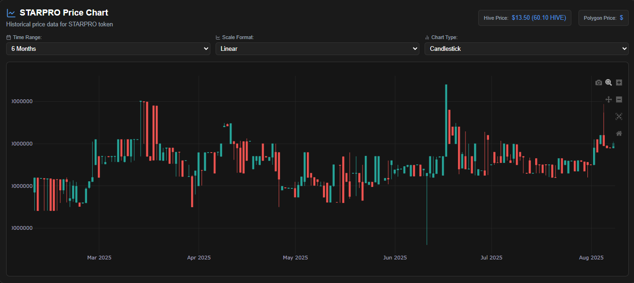Click the Mar 2025 axis label
Image resolution: width=634 pixels, height=283 pixels.
tap(99, 258)
